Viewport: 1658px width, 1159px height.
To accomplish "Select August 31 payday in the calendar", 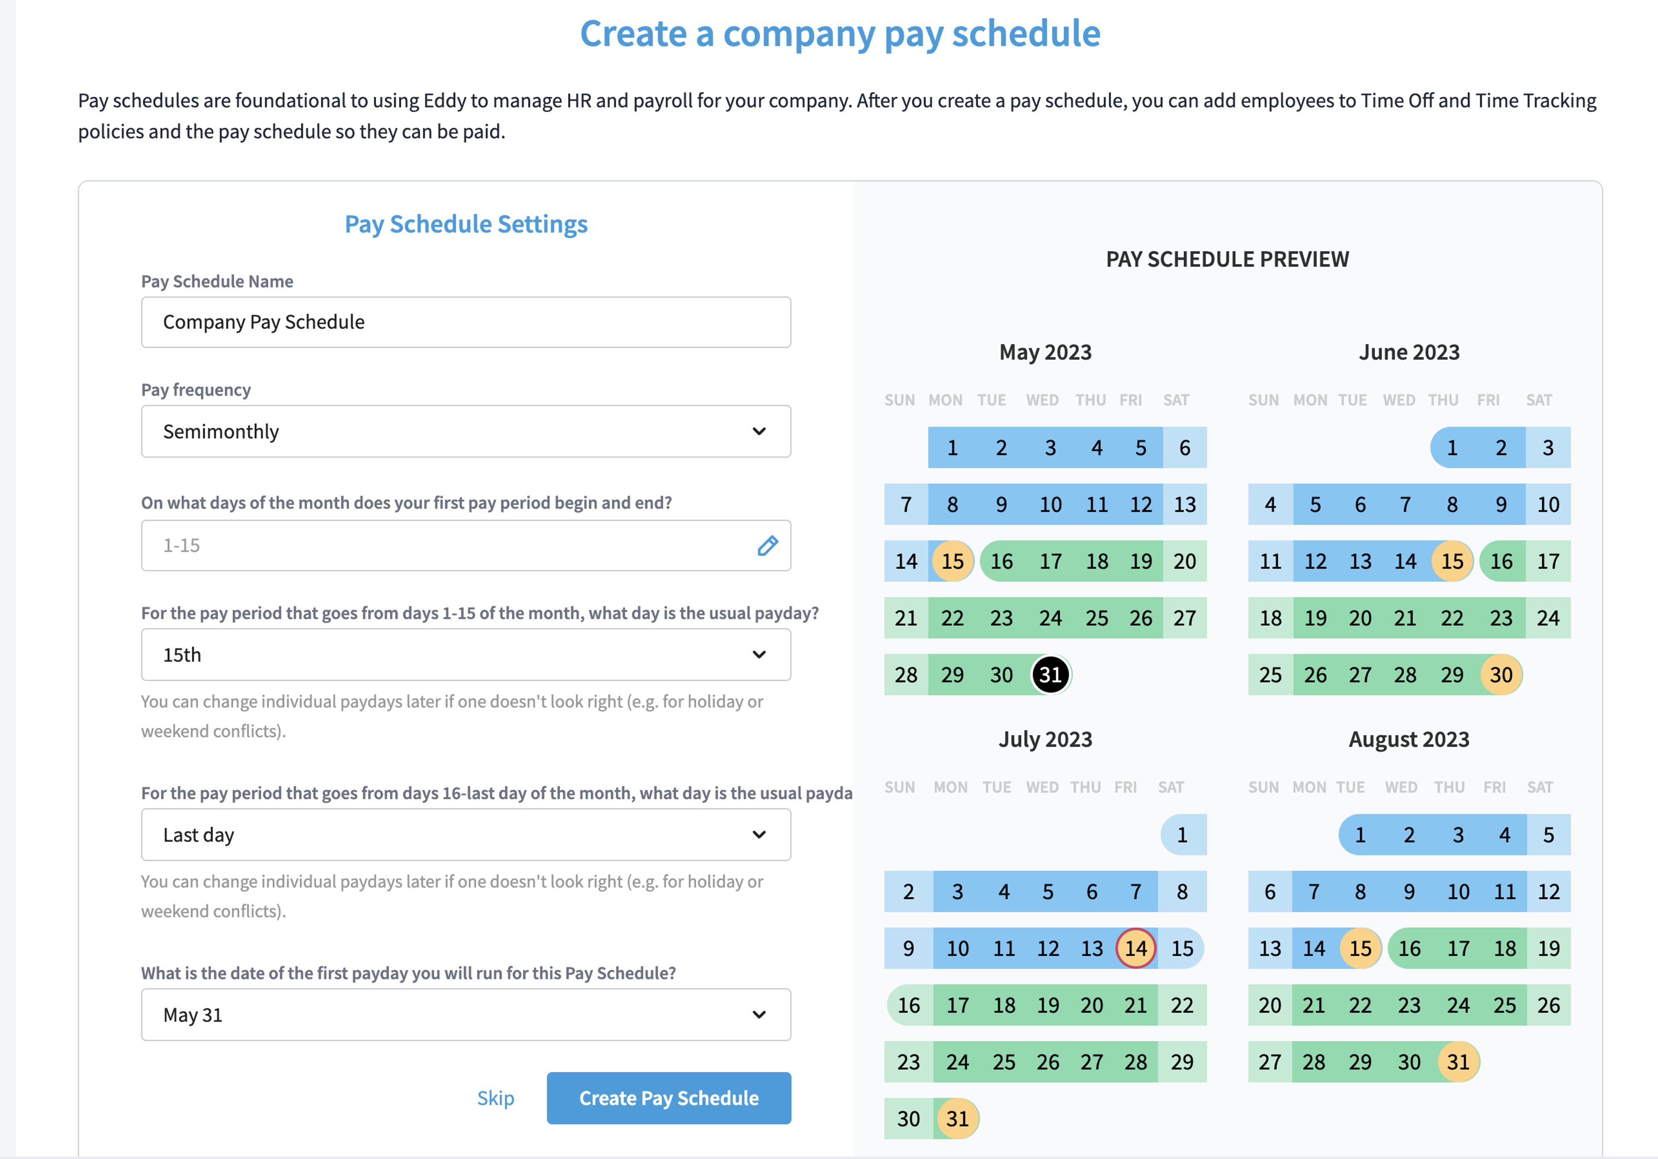I will [1458, 1061].
